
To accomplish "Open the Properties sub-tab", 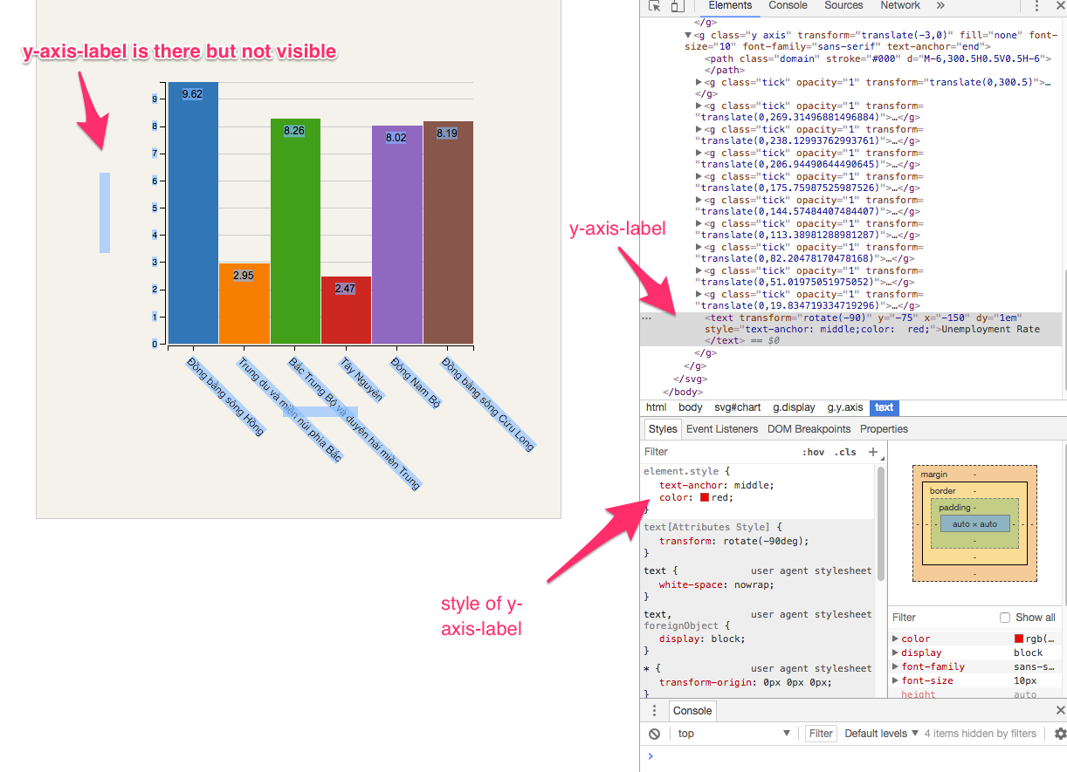I will coord(884,429).
